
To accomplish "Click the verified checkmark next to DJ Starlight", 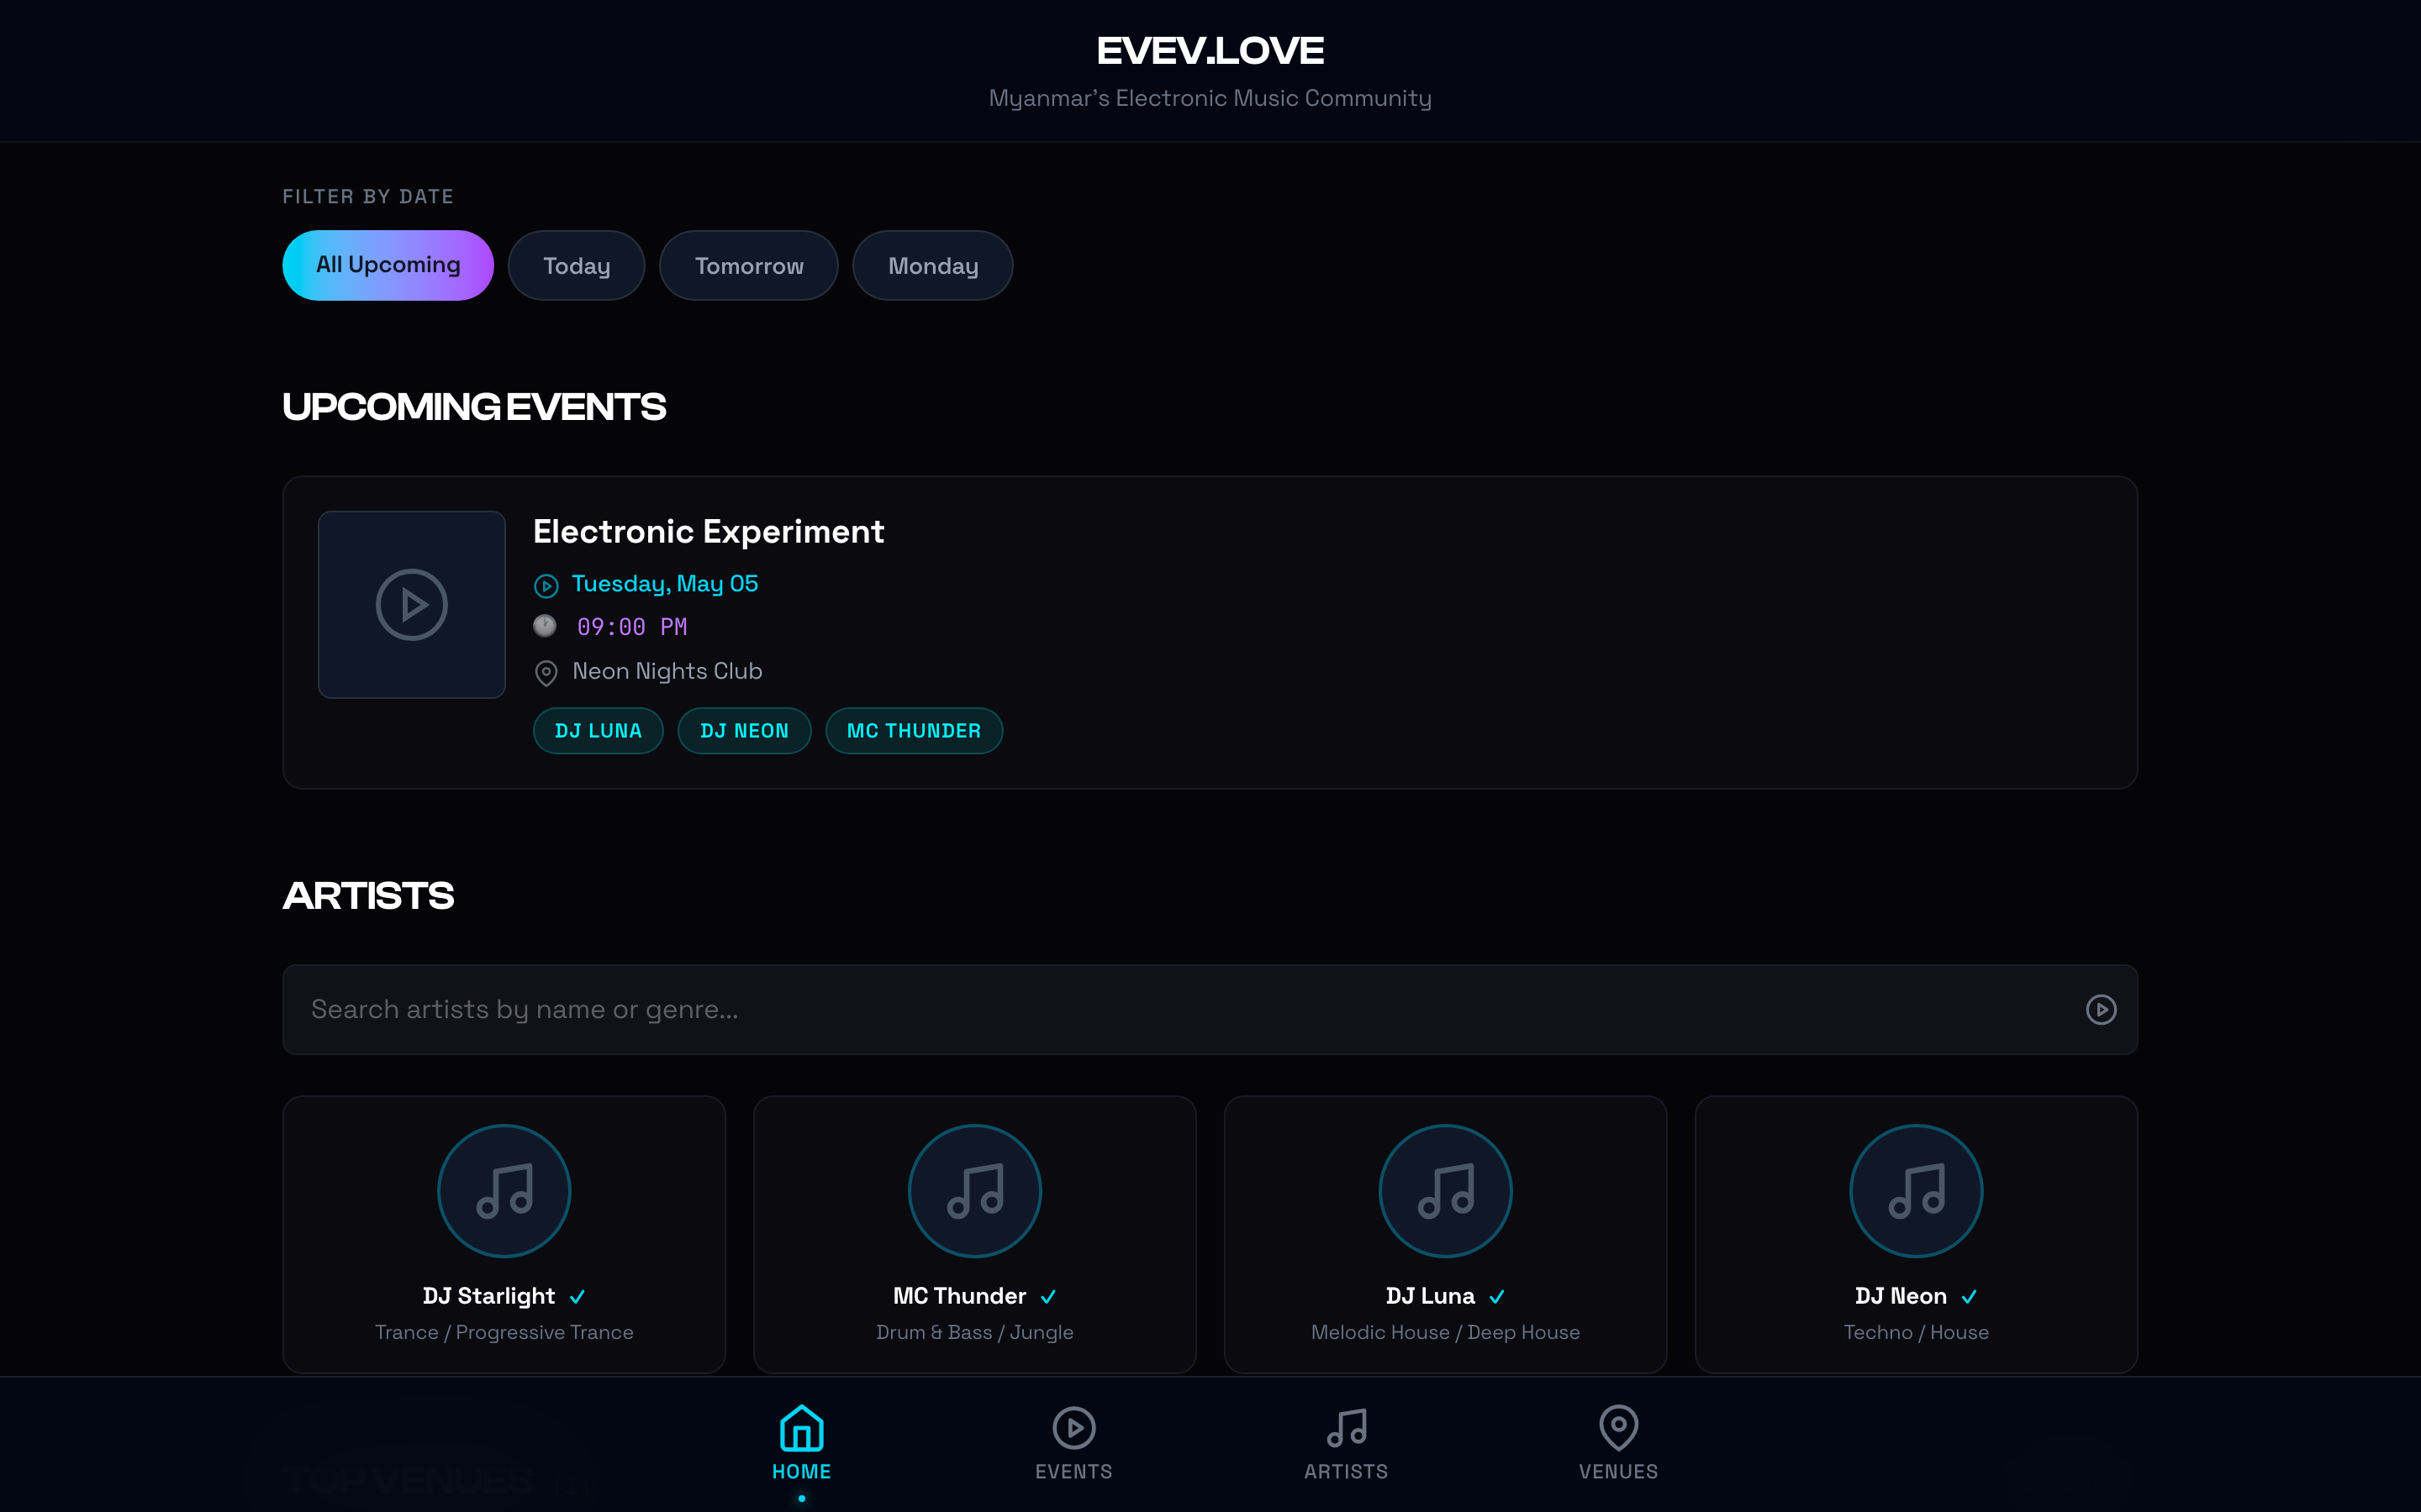I will (x=578, y=1297).
